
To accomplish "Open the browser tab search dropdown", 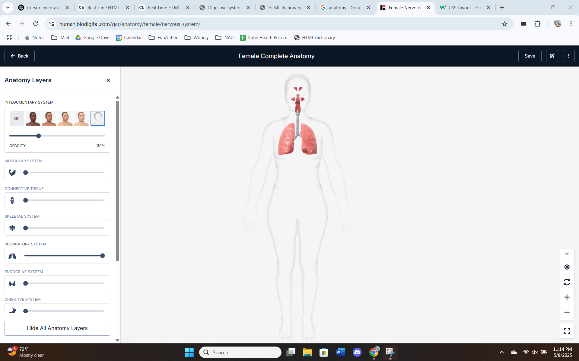I will click(8, 8).
